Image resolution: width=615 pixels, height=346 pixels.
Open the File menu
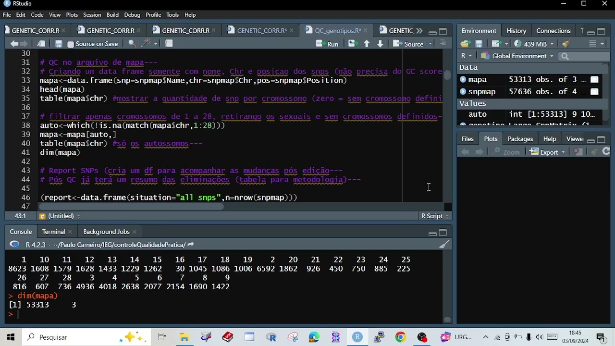point(7,15)
